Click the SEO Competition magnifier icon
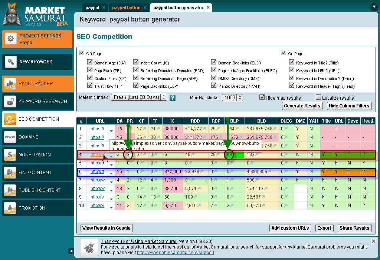The height and width of the screenshot is (260, 380). click(x=10, y=119)
